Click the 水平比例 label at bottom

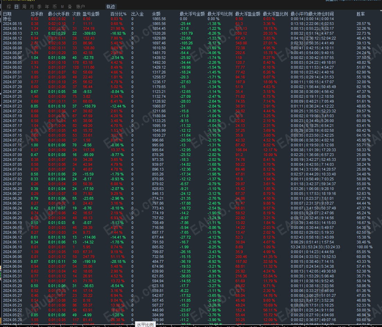coord(145,325)
